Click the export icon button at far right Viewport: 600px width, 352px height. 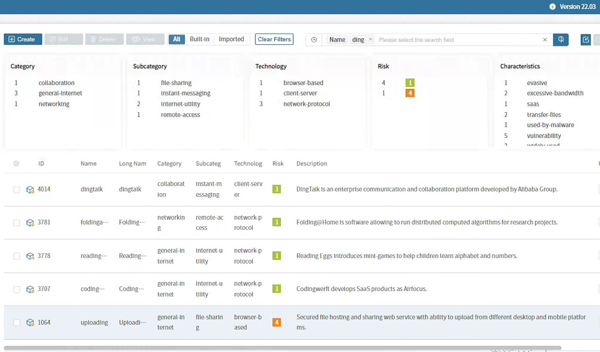click(586, 40)
